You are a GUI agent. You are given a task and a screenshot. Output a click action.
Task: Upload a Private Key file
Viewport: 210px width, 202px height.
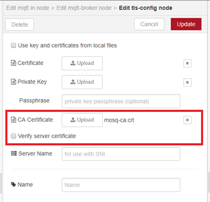pyautogui.click(x=82, y=82)
